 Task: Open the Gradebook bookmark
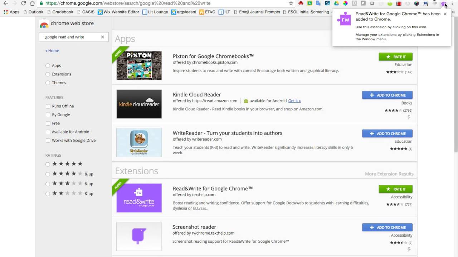(60, 12)
